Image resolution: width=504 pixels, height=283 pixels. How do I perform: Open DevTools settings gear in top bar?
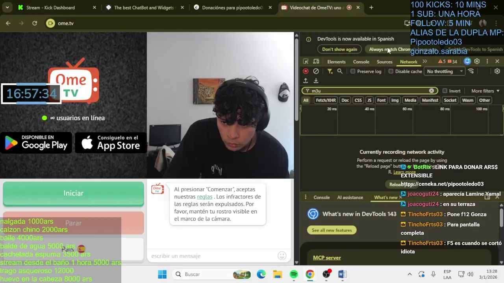[477, 61]
